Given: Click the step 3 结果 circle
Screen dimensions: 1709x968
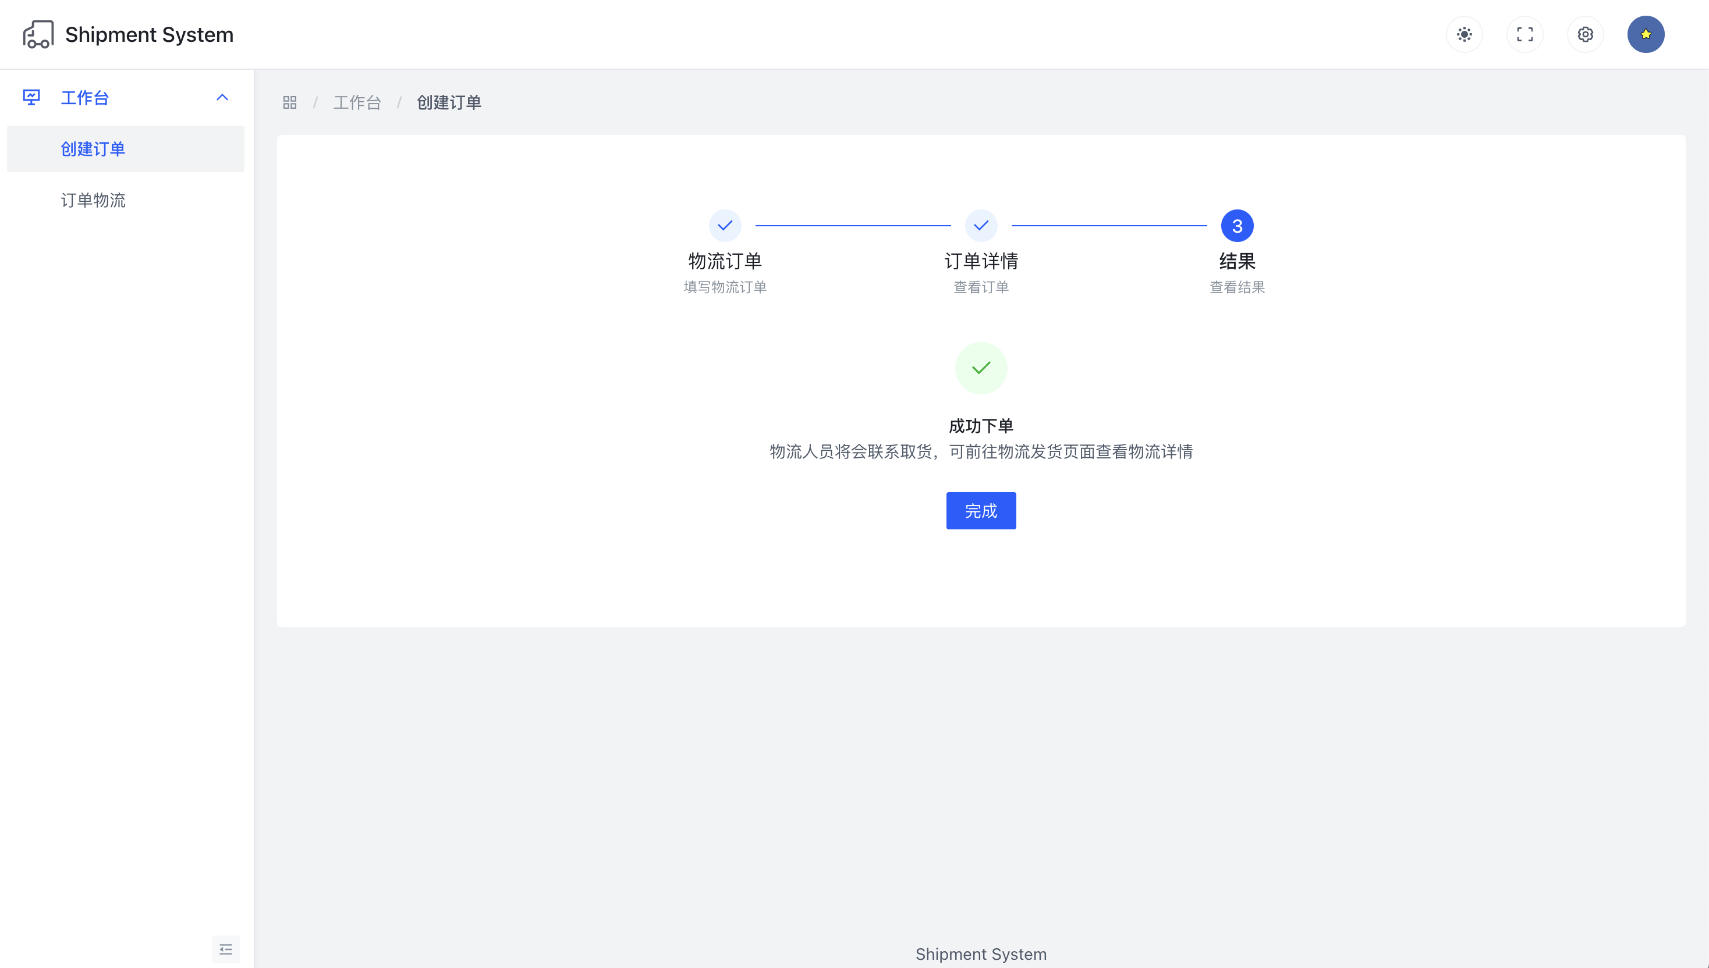Looking at the screenshot, I should [x=1237, y=226].
